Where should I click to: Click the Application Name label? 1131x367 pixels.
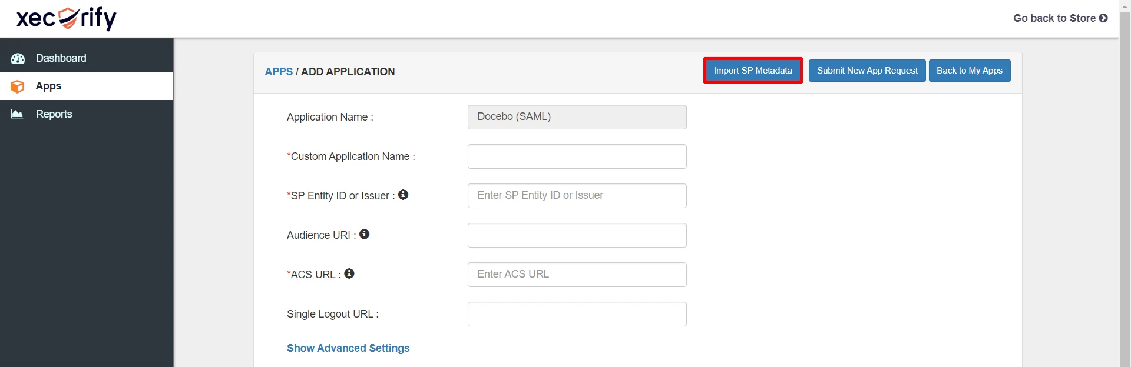pos(330,117)
